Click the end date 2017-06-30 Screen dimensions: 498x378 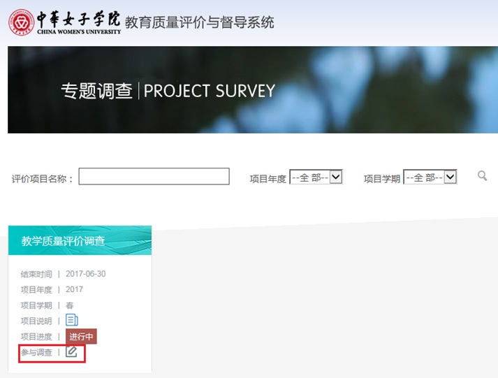point(86,274)
